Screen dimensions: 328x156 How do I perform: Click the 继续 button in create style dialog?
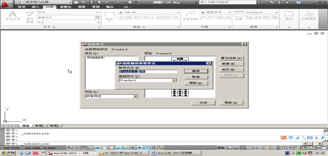pyautogui.click(x=196, y=71)
